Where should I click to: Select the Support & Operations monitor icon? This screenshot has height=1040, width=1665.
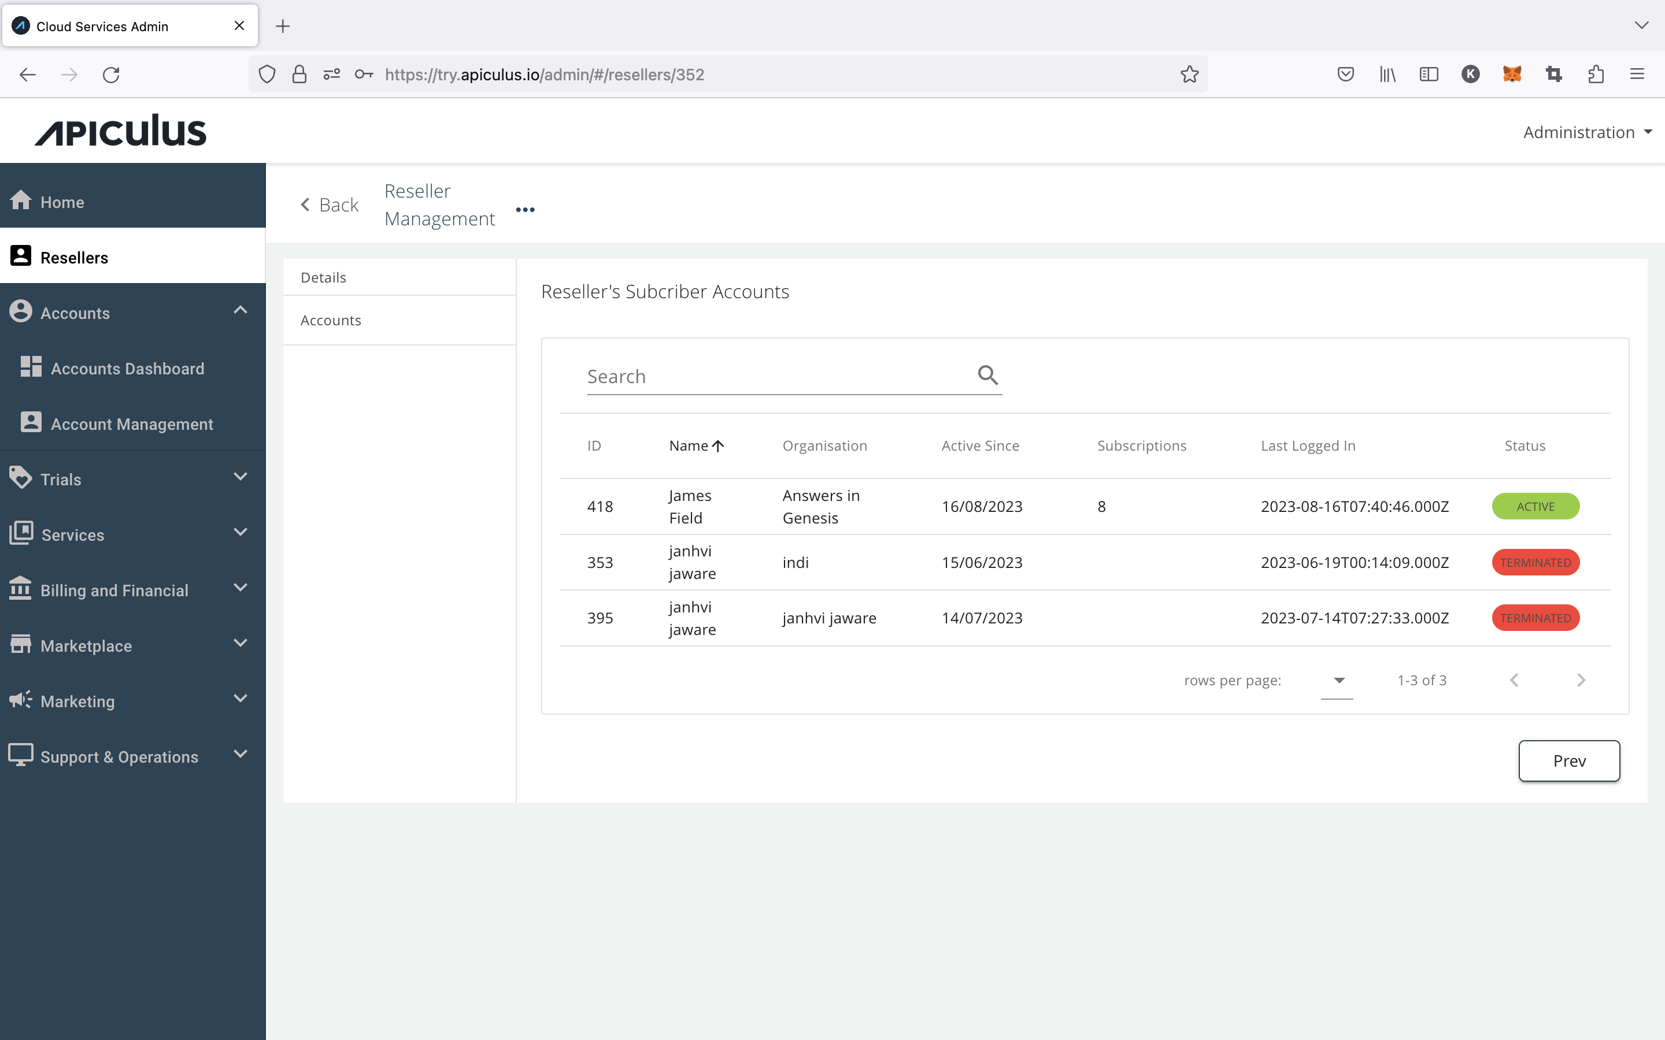pyautogui.click(x=20, y=755)
